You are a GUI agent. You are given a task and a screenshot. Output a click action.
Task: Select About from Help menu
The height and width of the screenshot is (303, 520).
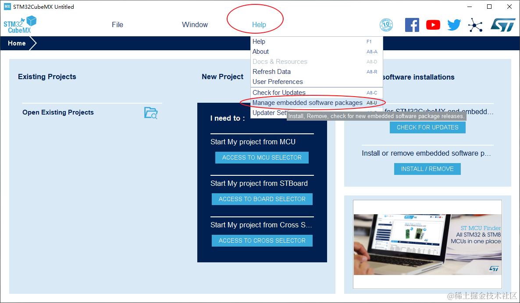[x=317, y=52]
